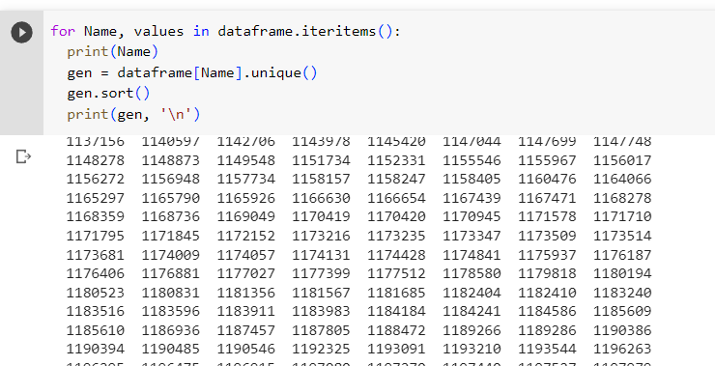Click the gen.sort() line

(108, 94)
